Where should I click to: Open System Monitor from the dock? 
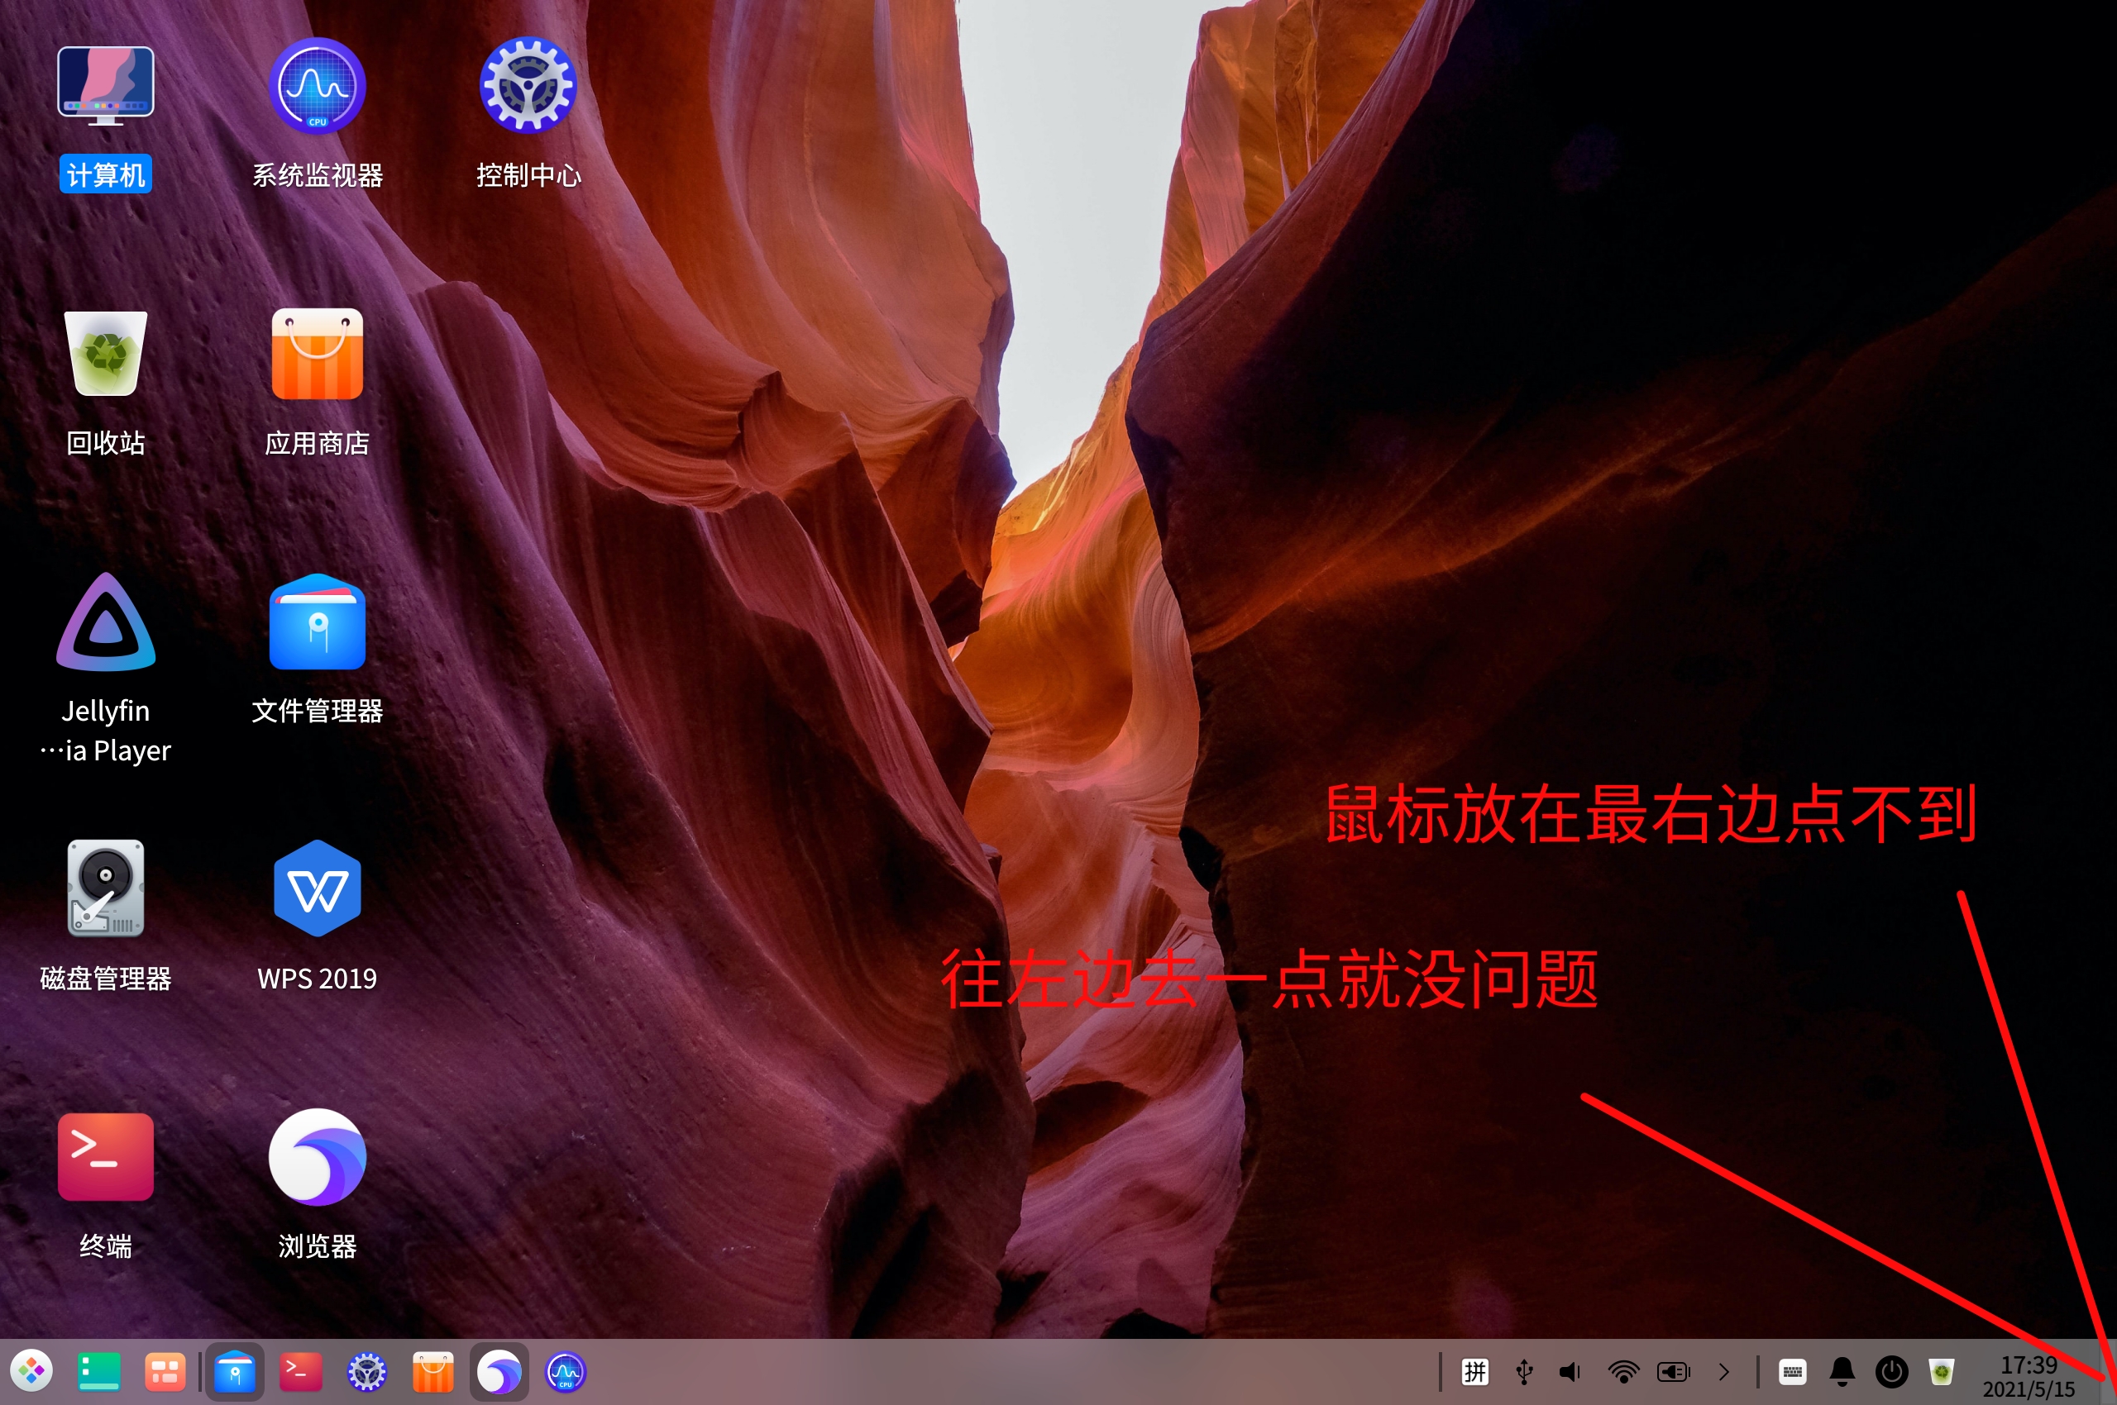pyautogui.click(x=566, y=1371)
